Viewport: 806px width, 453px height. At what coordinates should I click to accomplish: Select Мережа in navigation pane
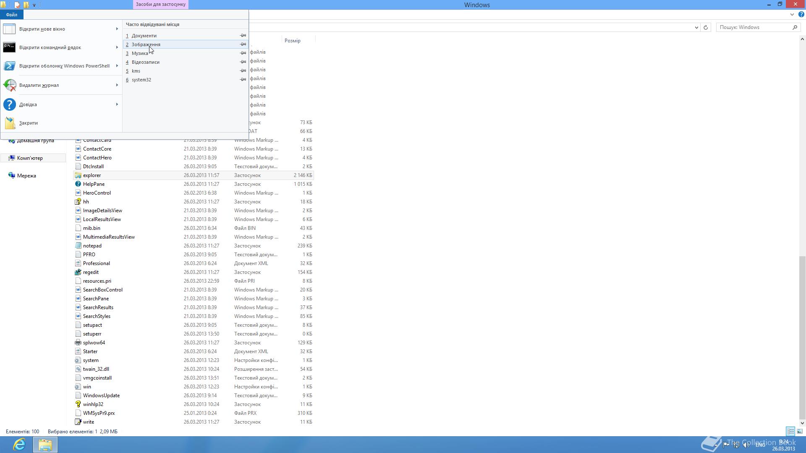pyautogui.click(x=26, y=176)
